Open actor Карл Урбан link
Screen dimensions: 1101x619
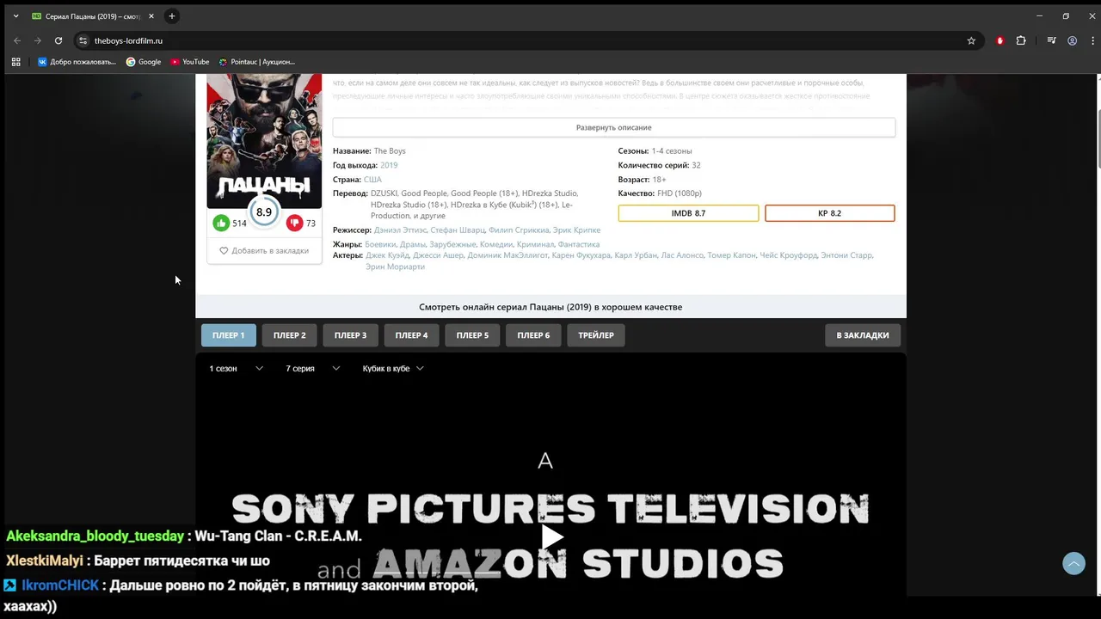pos(635,255)
